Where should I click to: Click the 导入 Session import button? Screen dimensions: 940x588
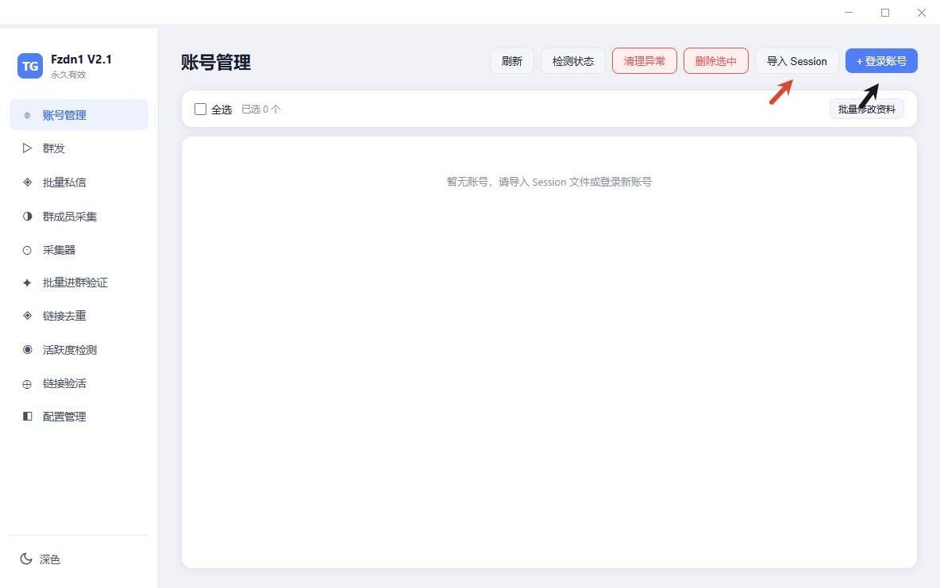(x=796, y=60)
